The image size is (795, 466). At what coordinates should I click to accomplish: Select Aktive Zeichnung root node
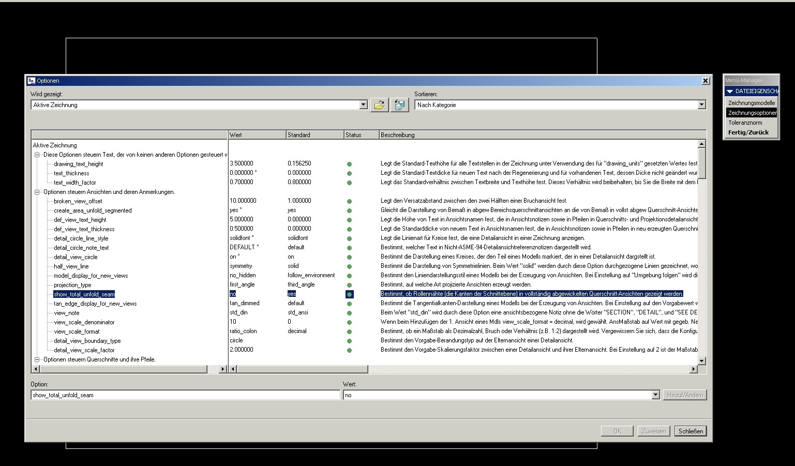55,145
